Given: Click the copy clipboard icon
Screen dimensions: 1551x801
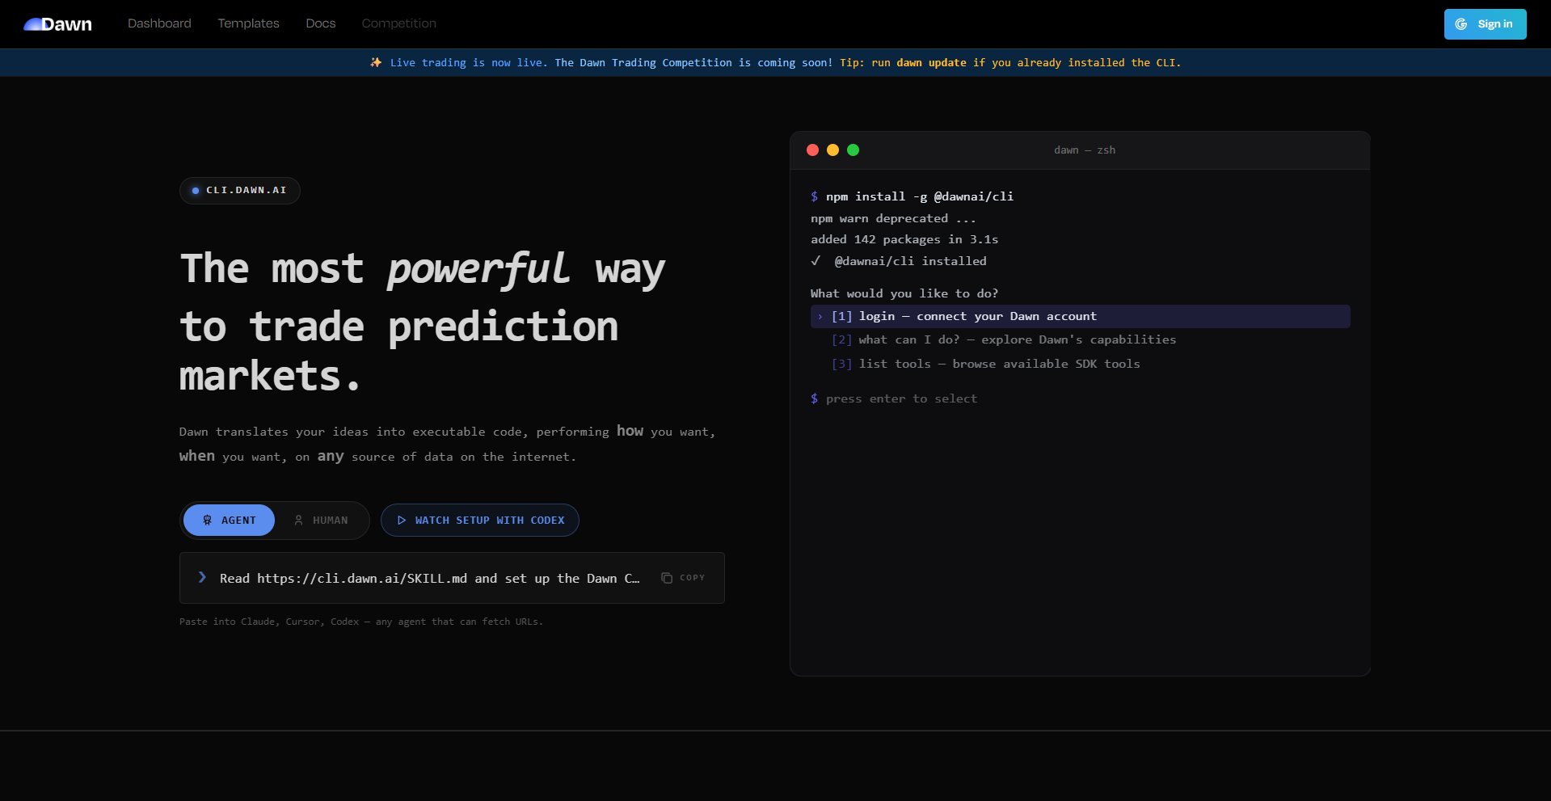Looking at the screenshot, I should [x=667, y=578].
